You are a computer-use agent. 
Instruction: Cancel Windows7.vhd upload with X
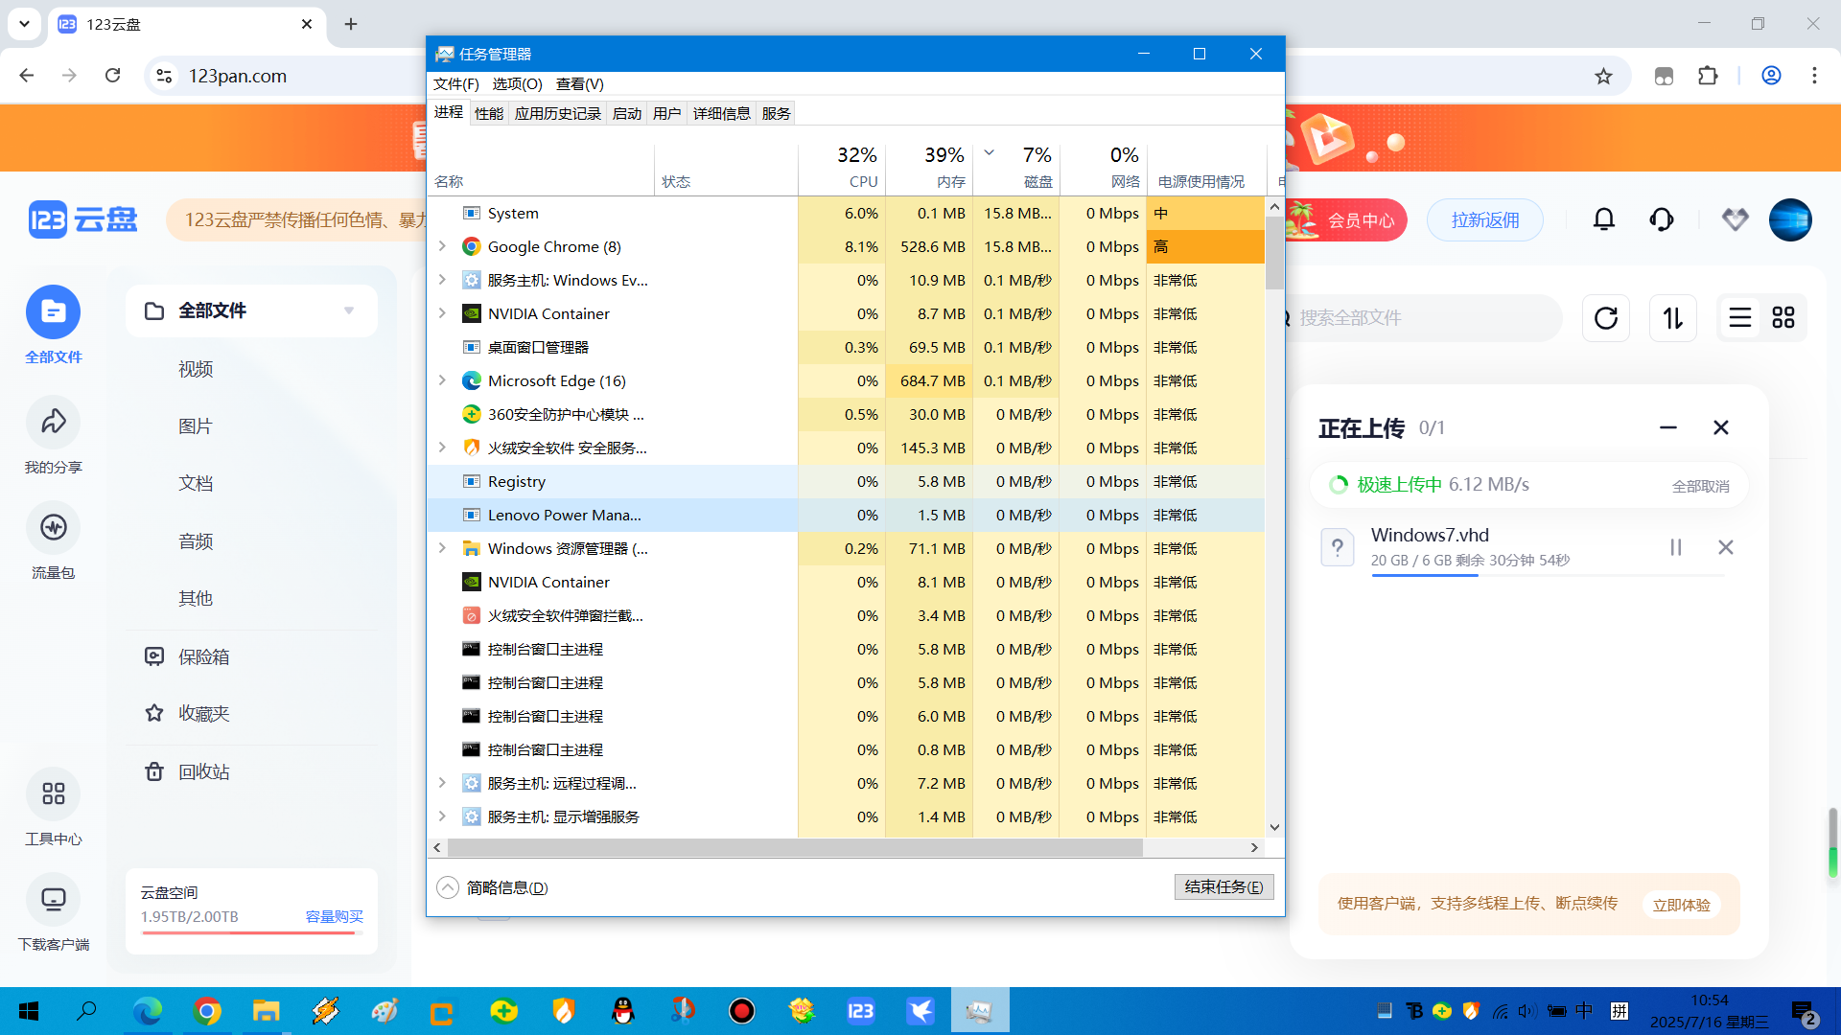pos(1726,547)
